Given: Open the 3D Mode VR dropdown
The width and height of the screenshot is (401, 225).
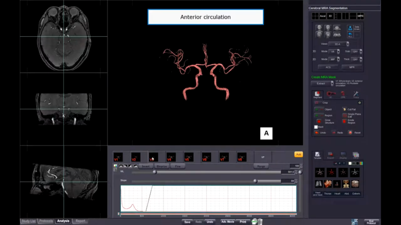Looking at the screenshot, I should coord(334,52).
